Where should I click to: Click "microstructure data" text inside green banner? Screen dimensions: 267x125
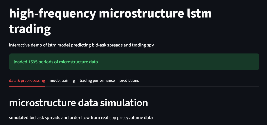78,62
